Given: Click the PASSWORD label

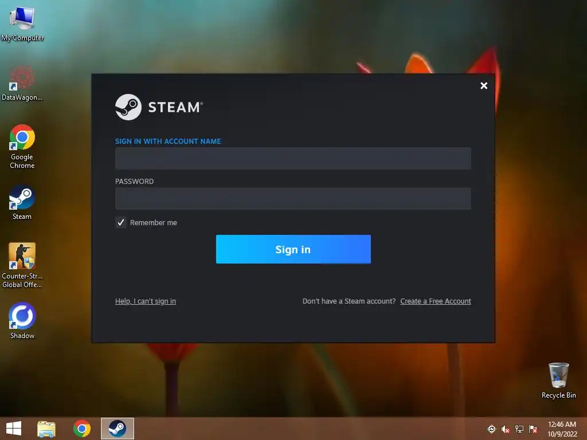Looking at the screenshot, I should click(134, 182).
